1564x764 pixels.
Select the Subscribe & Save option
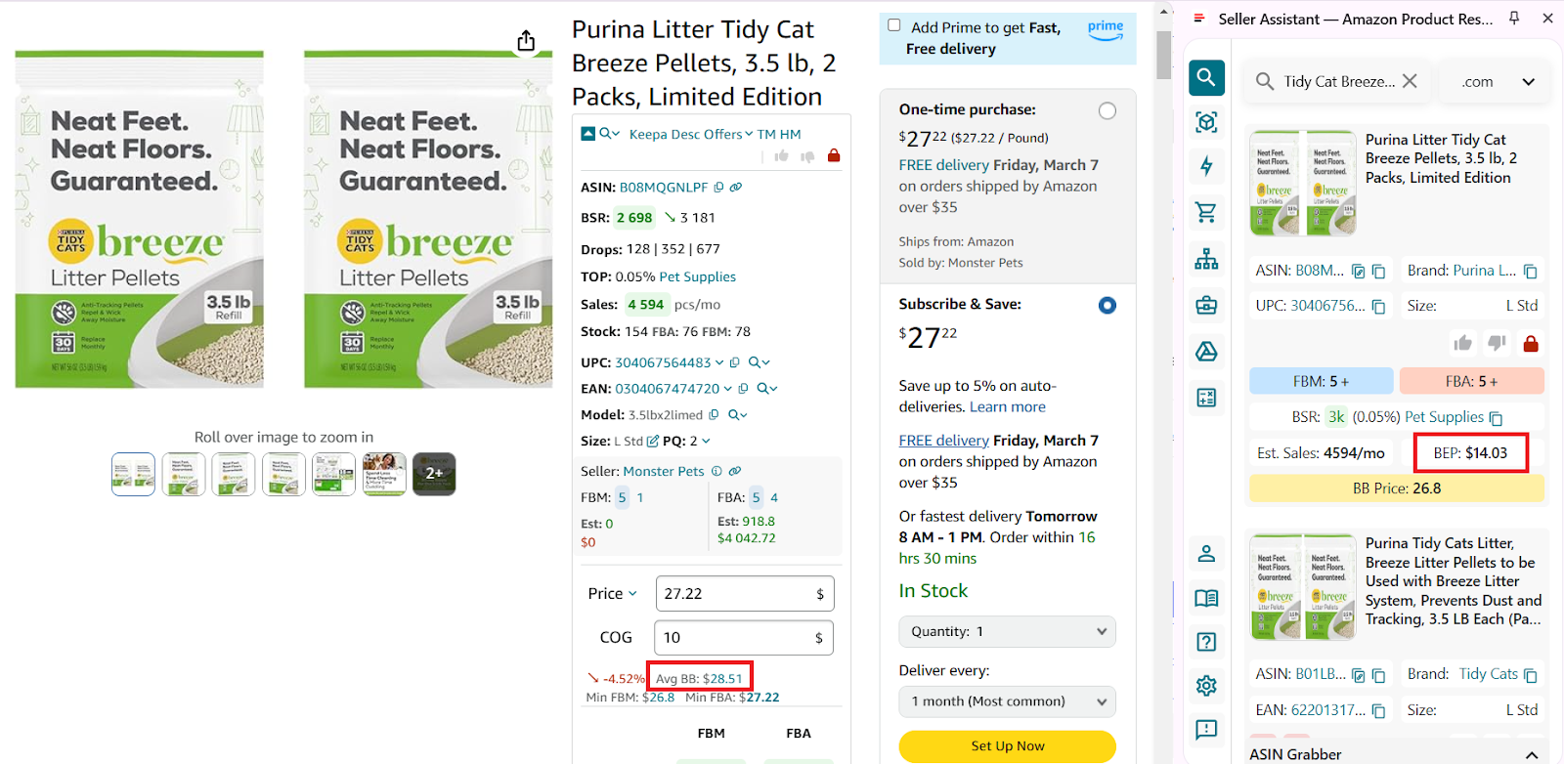(x=1108, y=305)
